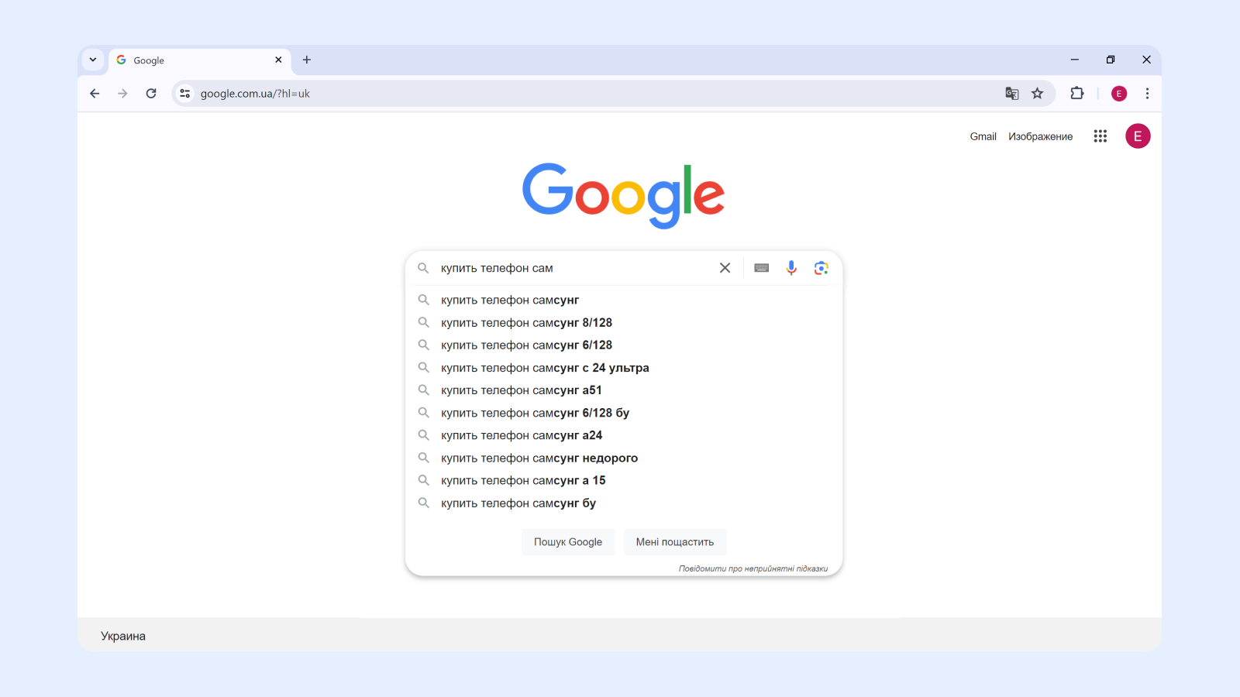
Task: Select suggestion купить телефон самсунг 8/128
Action: coord(526,322)
